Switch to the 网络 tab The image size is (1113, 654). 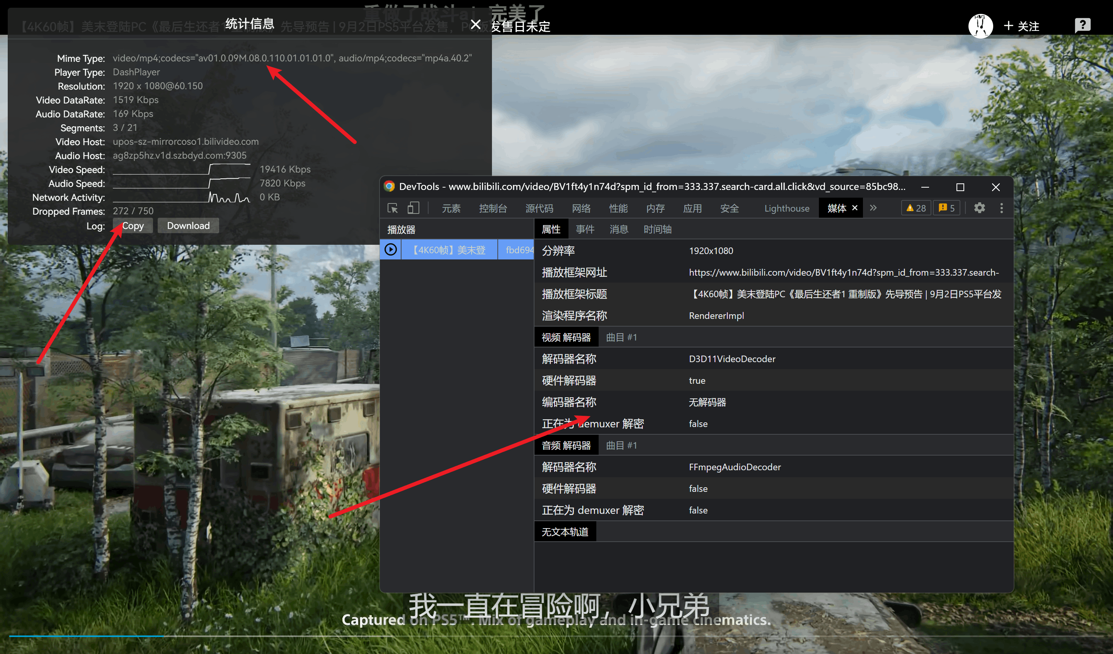[581, 208]
